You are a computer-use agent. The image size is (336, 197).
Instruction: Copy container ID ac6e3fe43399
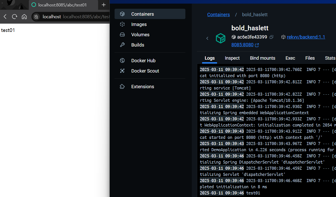[271, 37]
